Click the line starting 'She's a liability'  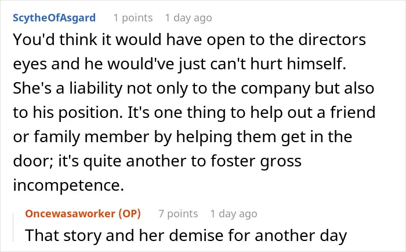pos(193,88)
